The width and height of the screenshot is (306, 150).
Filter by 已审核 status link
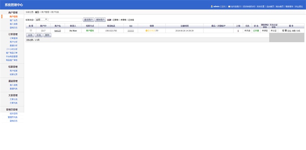[x=116, y=20]
